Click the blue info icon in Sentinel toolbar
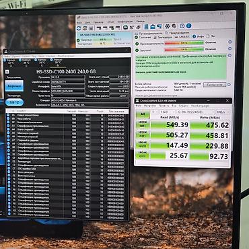Screen dimensions: 249x249 point(188,26)
